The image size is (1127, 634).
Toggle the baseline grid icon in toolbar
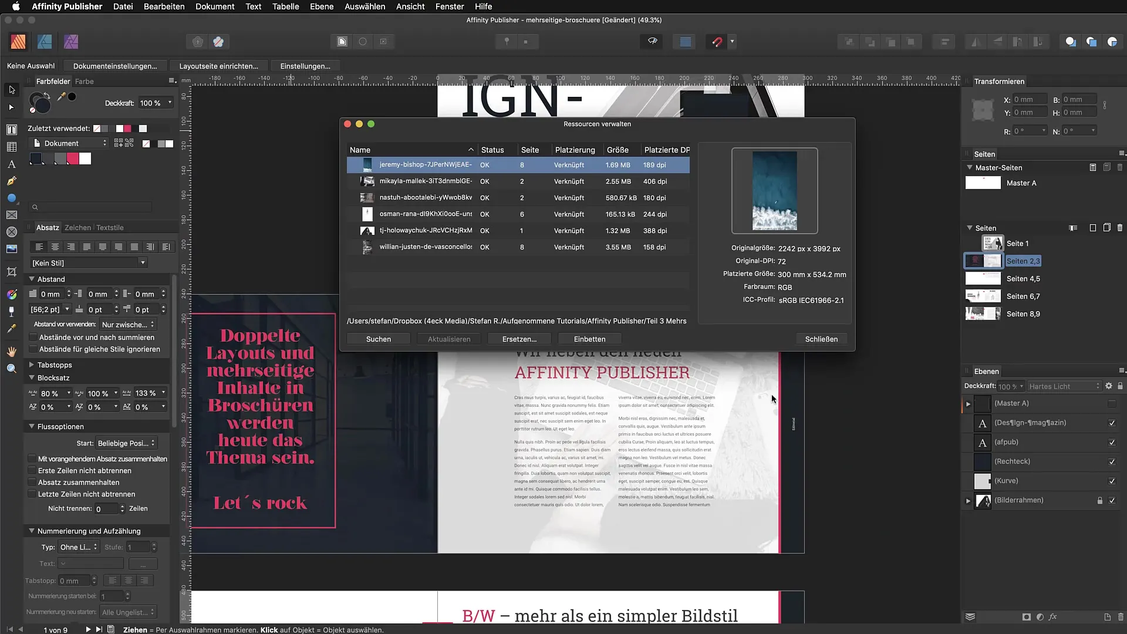[x=685, y=42]
